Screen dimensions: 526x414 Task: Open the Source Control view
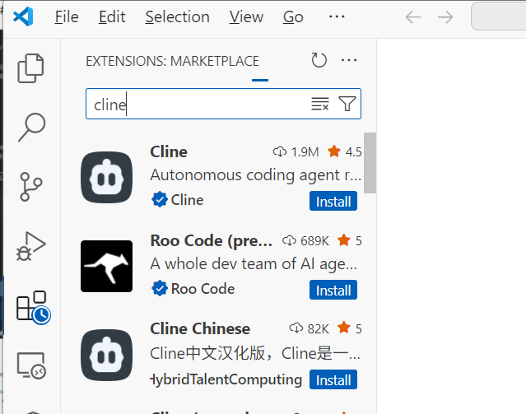[x=30, y=187]
